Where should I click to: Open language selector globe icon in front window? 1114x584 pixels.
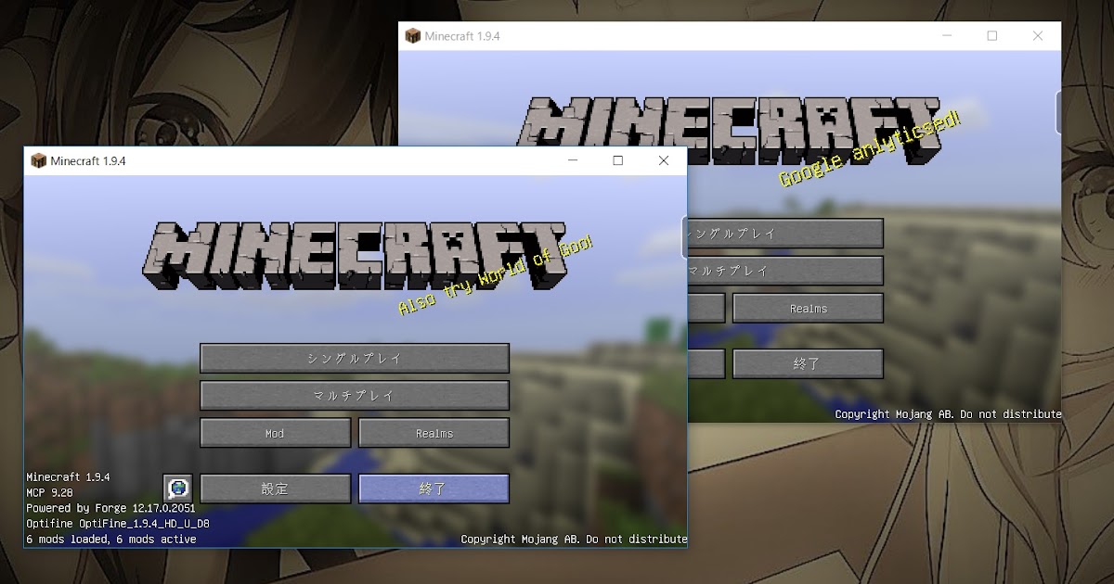click(x=177, y=488)
